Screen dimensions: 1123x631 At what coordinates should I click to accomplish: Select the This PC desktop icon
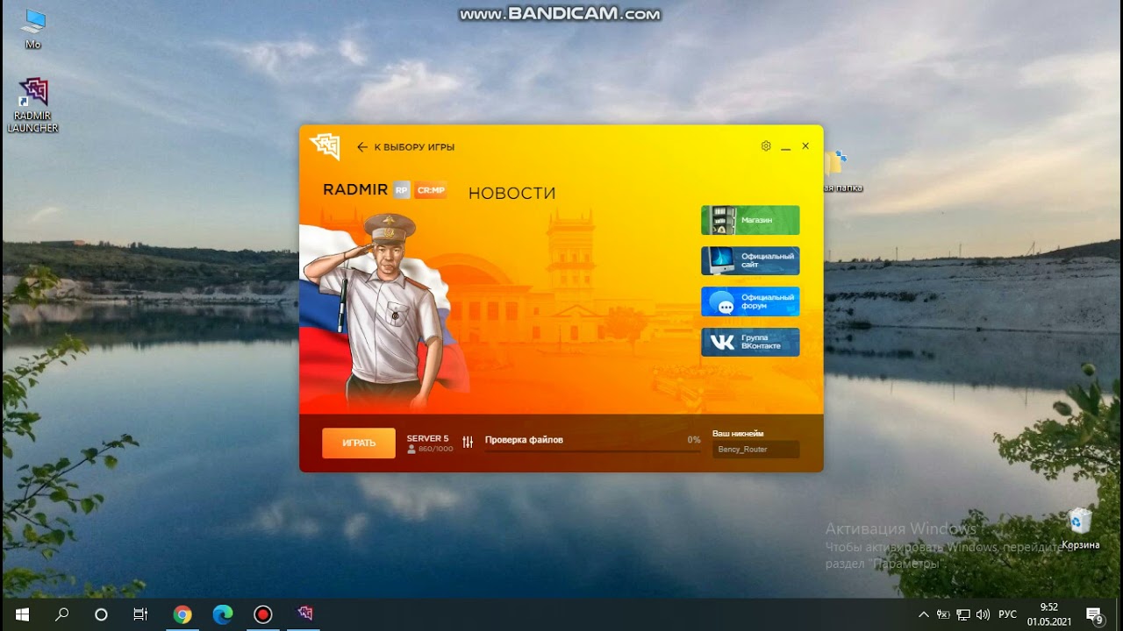33,29
